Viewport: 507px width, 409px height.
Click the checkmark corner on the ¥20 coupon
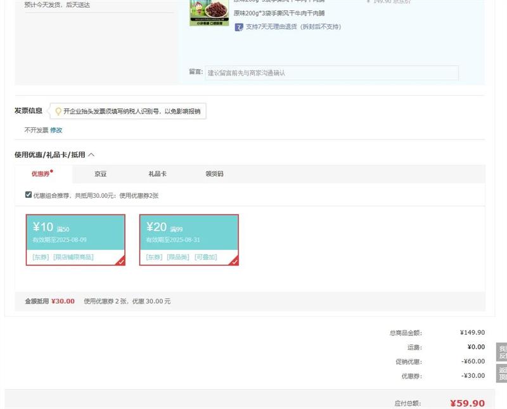coord(234,261)
